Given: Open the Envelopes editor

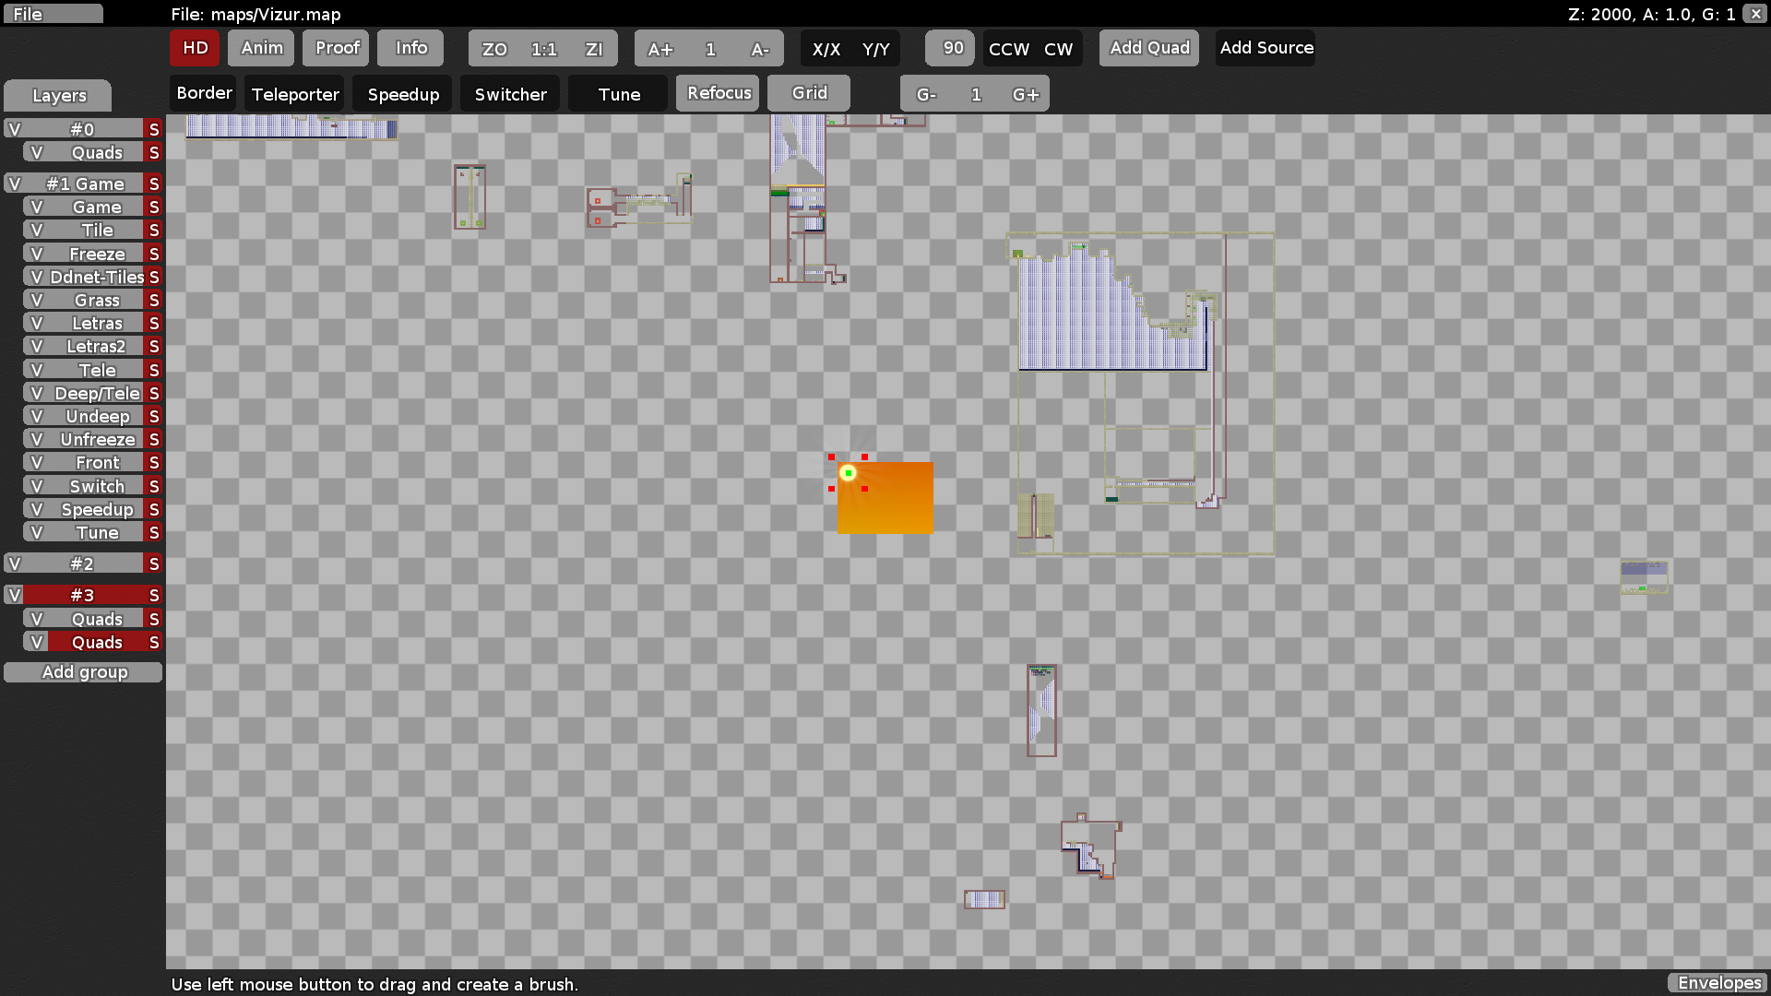Looking at the screenshot, I should point(1718,983).
